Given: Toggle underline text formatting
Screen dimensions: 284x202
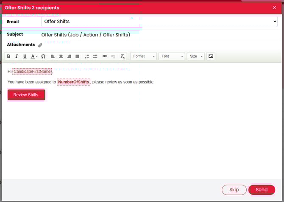Looking at the screenshot, I should (25, 56).
